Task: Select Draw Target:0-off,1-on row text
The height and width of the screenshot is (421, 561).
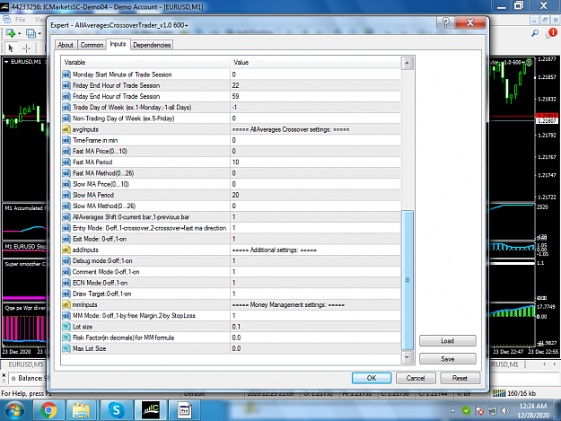Action: (x=102, y=294)
